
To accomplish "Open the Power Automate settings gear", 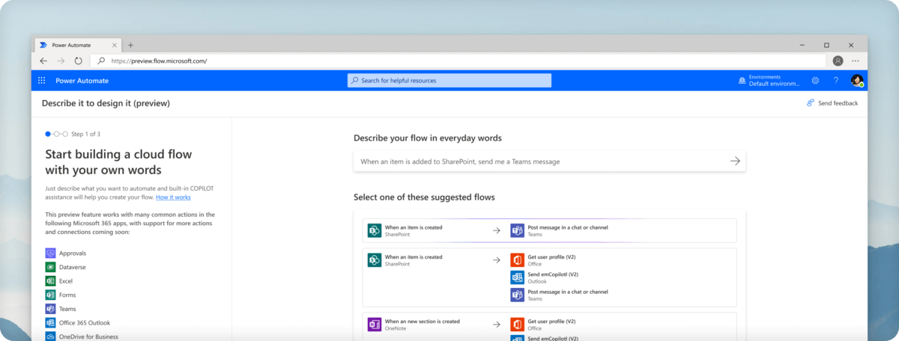I will click(x=815, y=81).
